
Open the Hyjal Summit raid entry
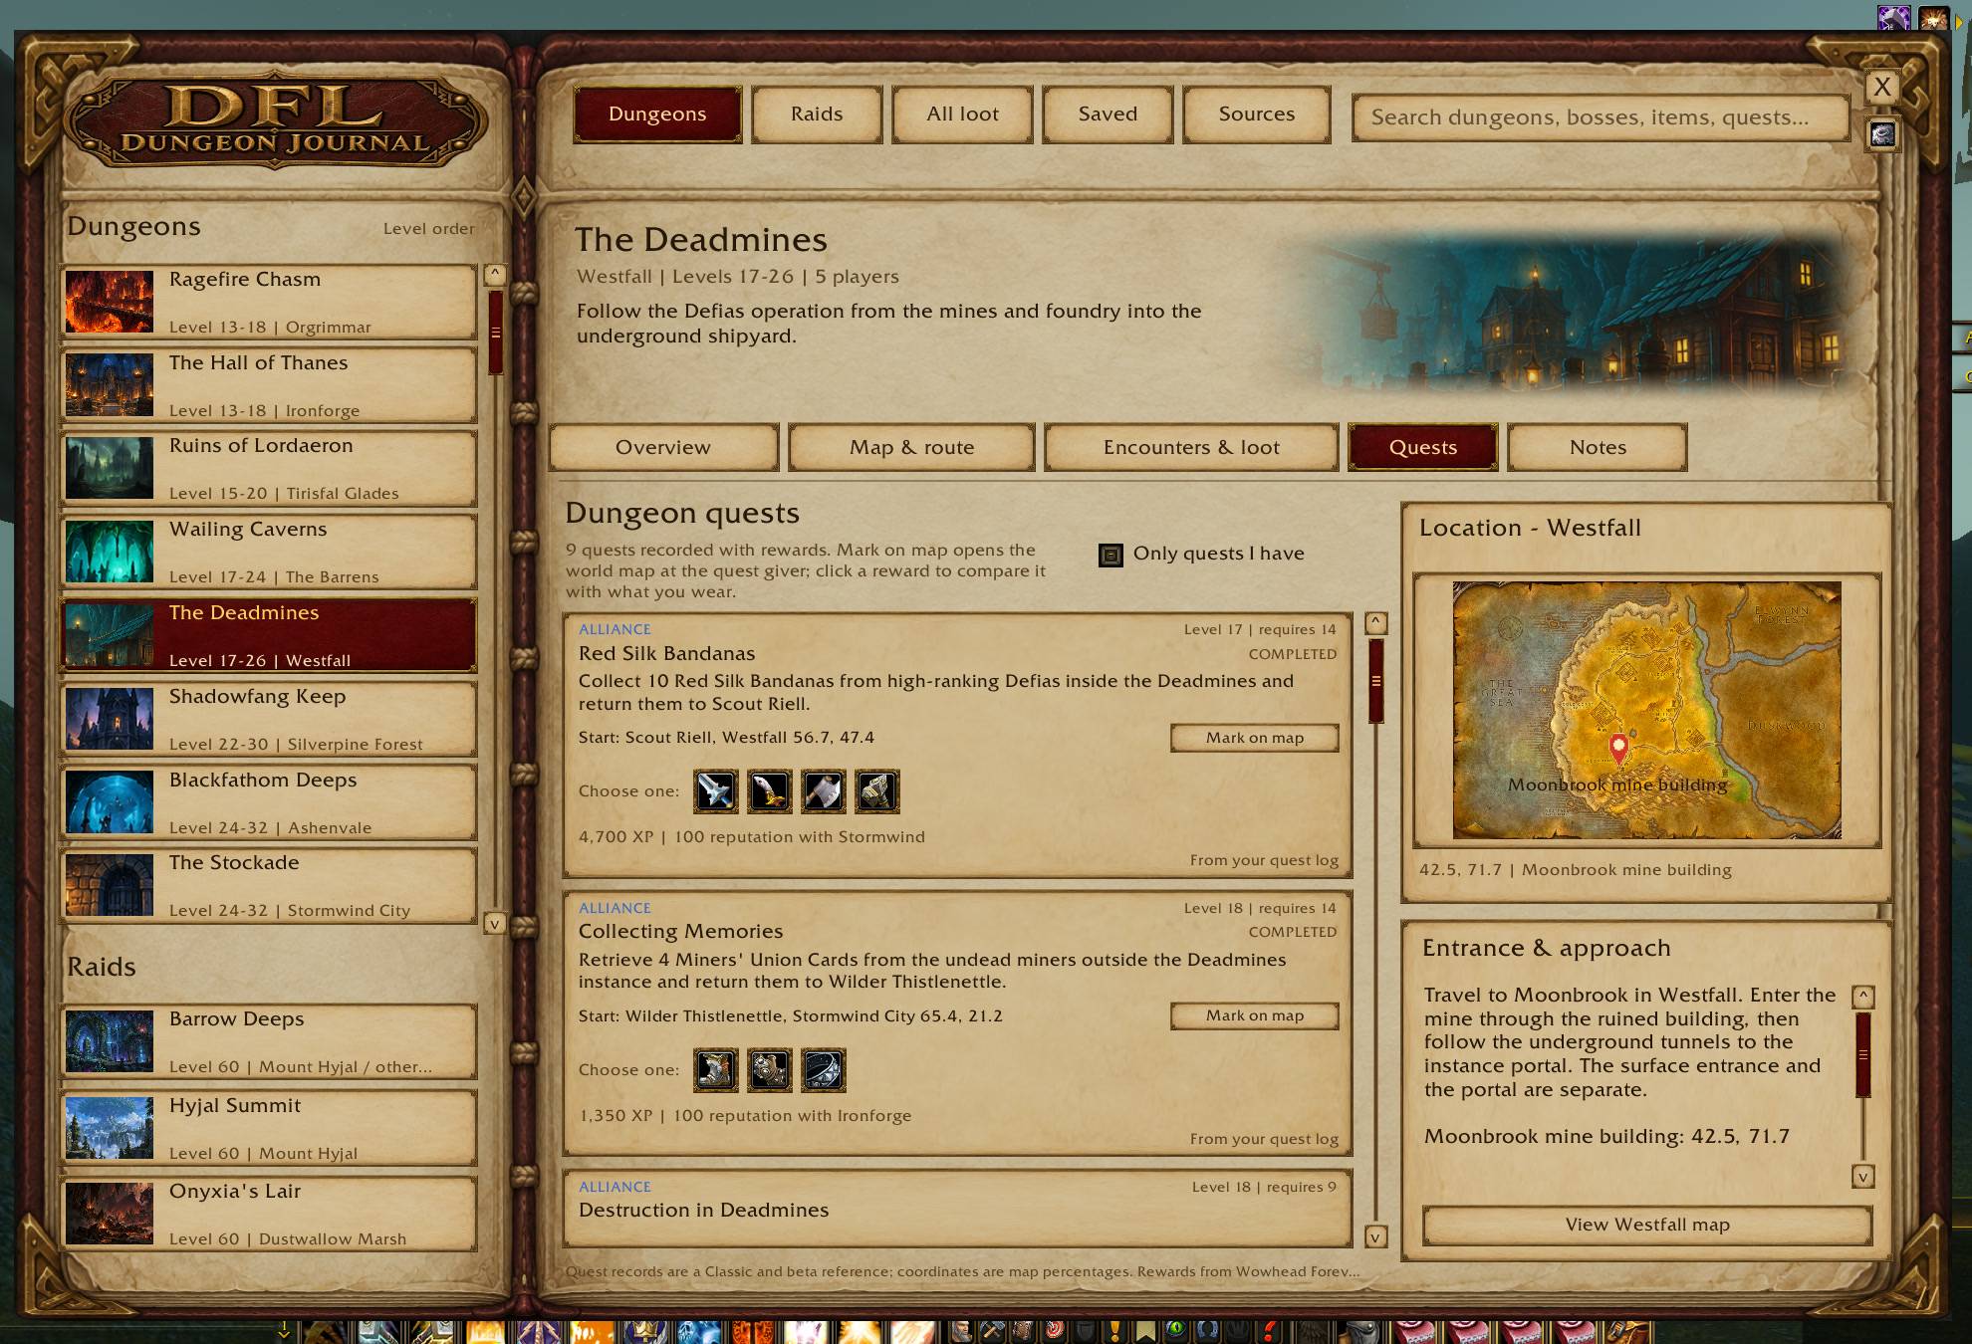pyautogui.click(x=269, y=1128)
